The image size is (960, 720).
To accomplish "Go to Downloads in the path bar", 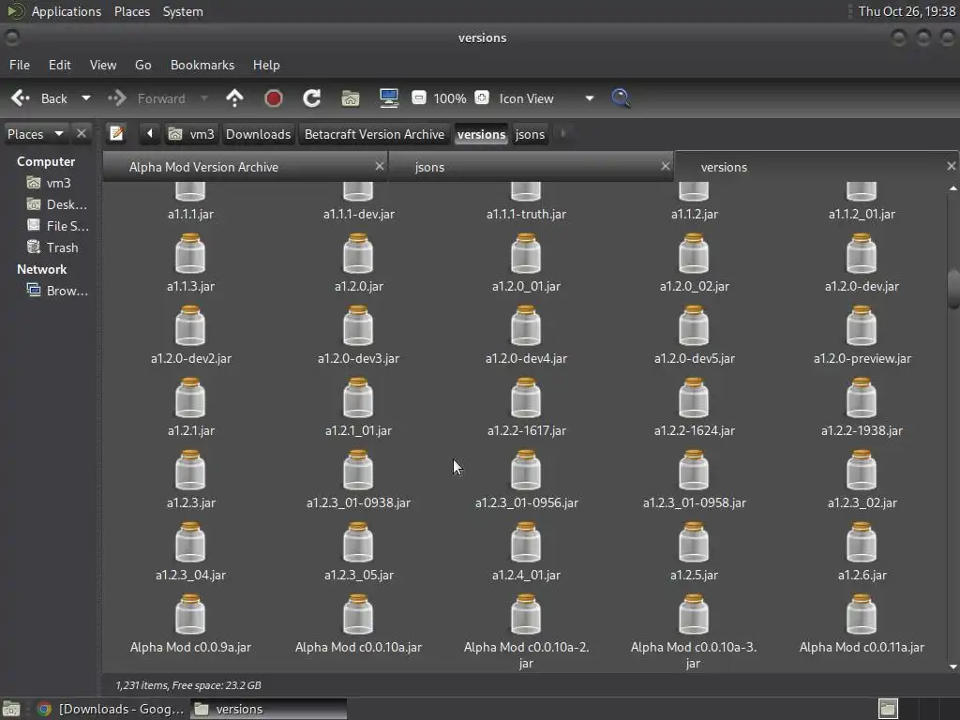I will point(258,134).
